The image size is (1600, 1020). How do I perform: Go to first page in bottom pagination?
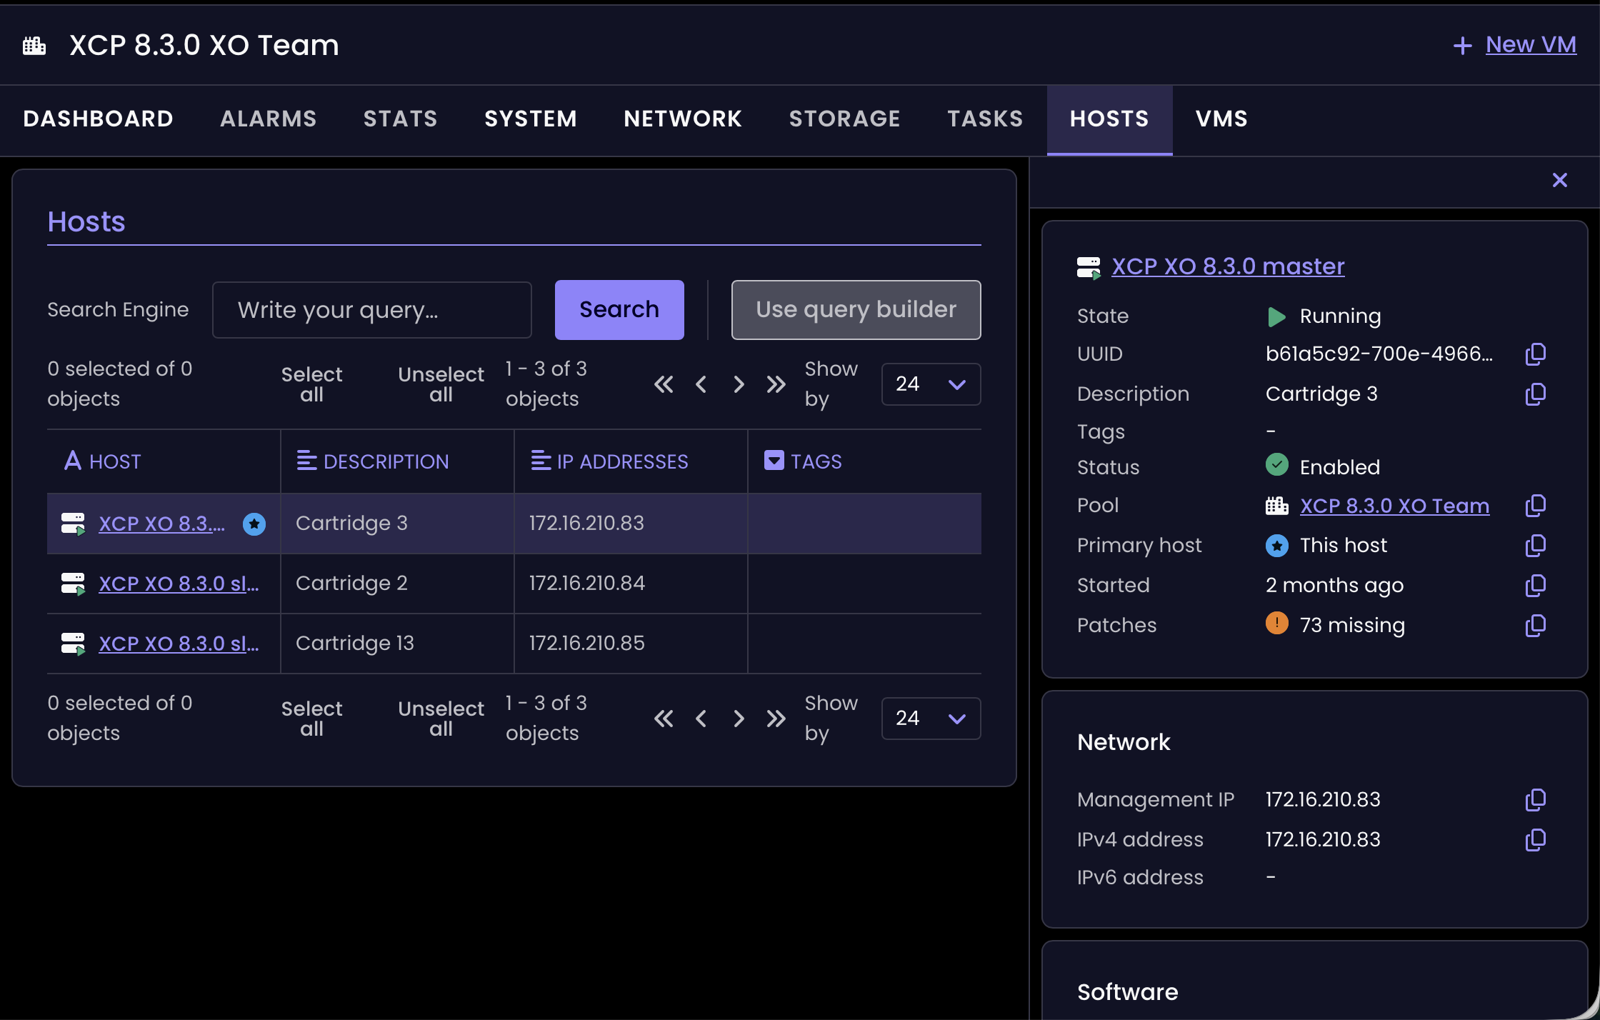[664, 719]
